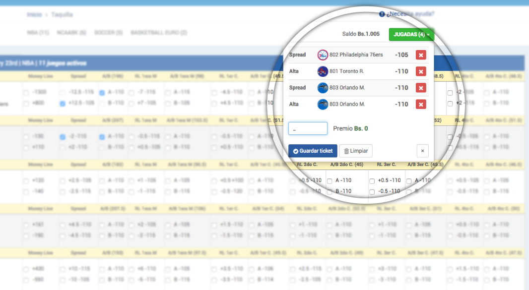The image size is (529, 290).
Task: Save the ticket with Guardar ticket
Action: (313, 151)
